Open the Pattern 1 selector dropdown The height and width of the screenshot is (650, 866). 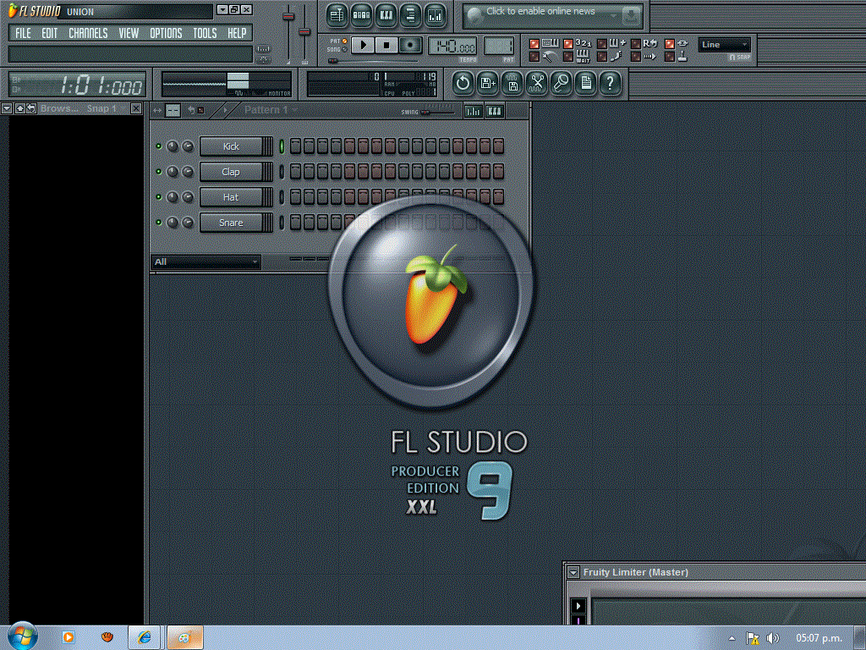point(270,110)
